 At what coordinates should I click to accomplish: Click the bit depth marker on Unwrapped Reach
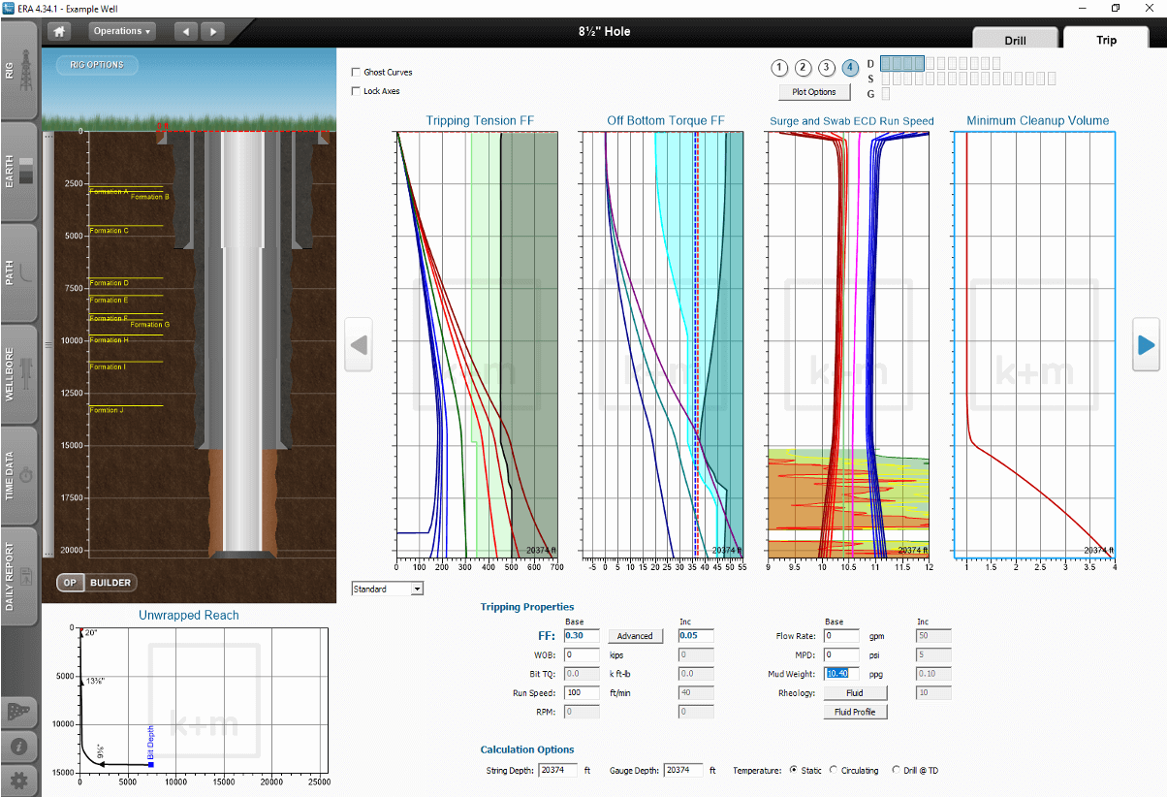pos(151,764)
